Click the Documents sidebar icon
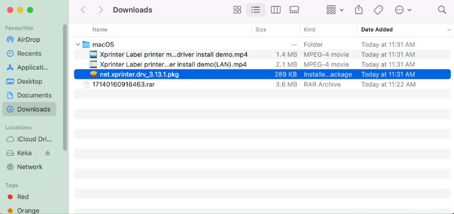The image size is (454, 214). (10, 95)
